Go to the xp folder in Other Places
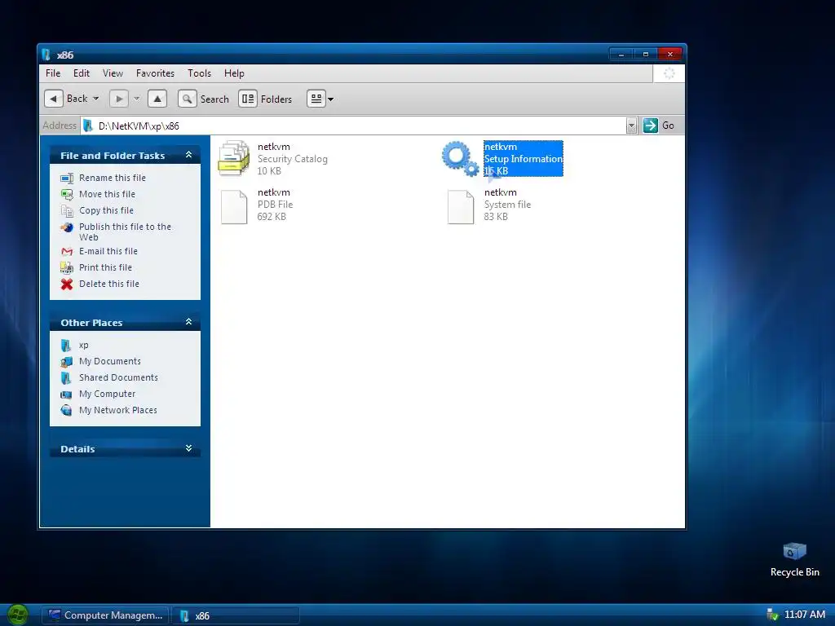 84,345
